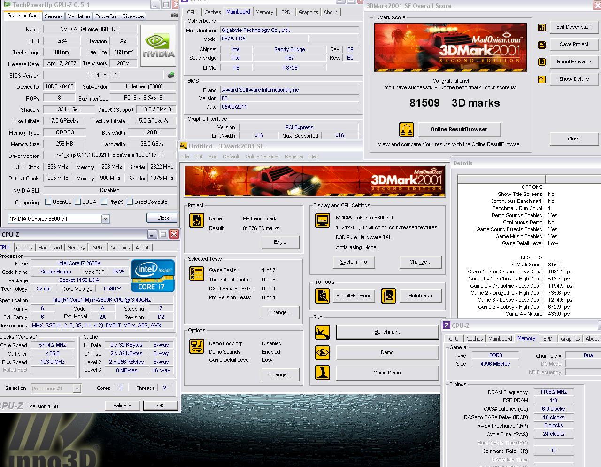Click Change button in Options section
The height and width of the screenshot is (467, 601).
[x=280, y=374]
